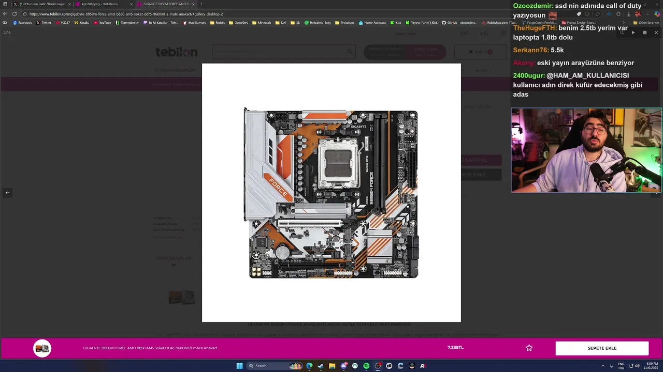Open Home Assistant bookmark

click(372, 23)
